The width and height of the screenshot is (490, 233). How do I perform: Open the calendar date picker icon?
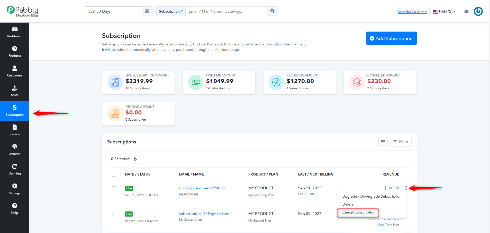point(147,11)
